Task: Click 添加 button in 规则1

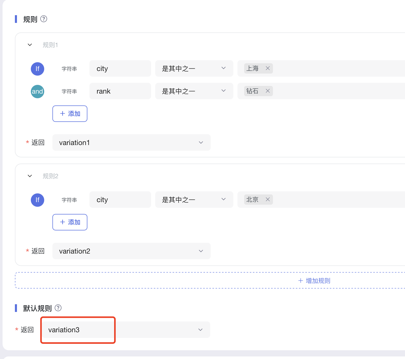Action: (x=70, y=114)
